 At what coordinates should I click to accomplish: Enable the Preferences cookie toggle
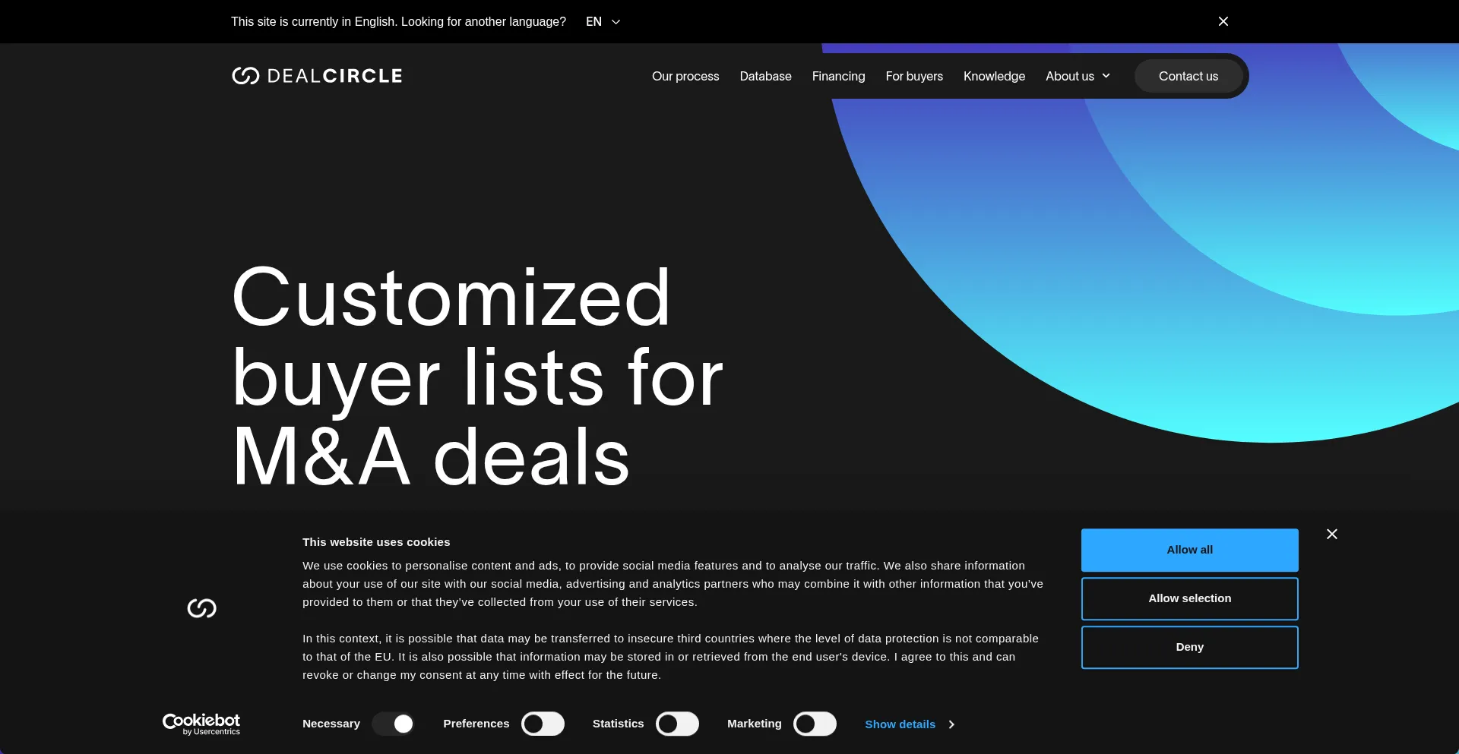[543, 724]
